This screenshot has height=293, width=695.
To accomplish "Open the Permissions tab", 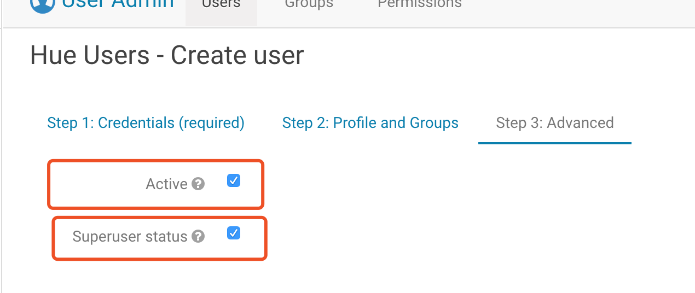I will [x=419, y=5].
